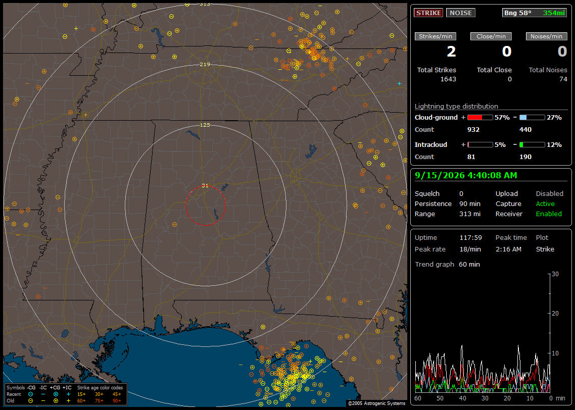Click the NOISE indicator button
575x410 pixels.
click(461, 13)
